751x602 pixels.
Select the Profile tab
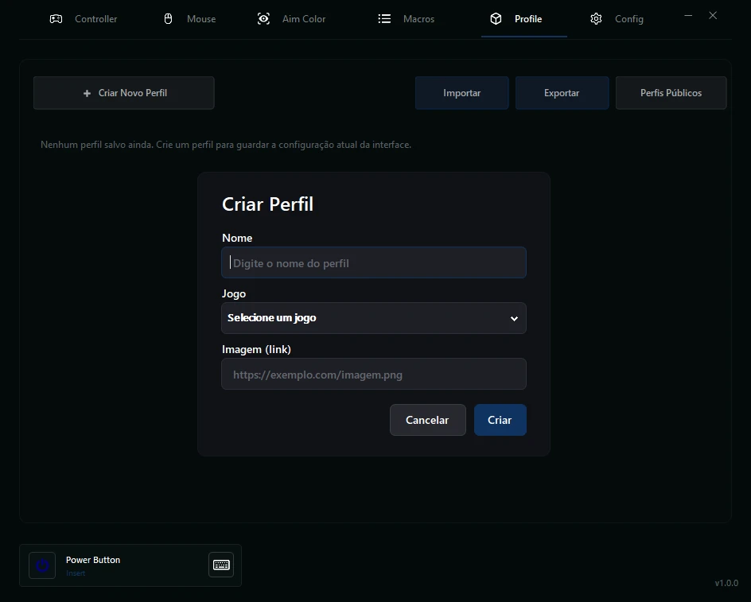[524, 19]
